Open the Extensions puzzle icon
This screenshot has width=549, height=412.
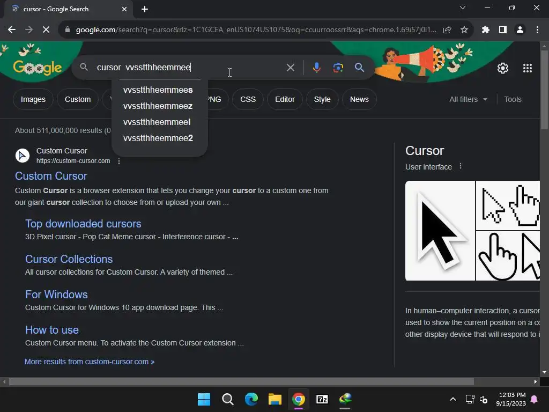tap(485, 30)
